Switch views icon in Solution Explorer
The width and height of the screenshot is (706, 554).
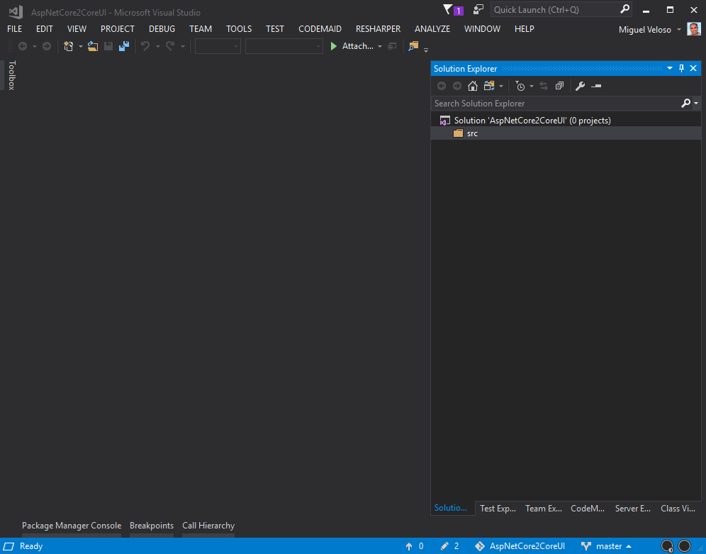[489, 86]
